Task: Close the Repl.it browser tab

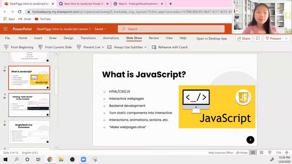Action: pyautogui.click(x=162, y=4)
